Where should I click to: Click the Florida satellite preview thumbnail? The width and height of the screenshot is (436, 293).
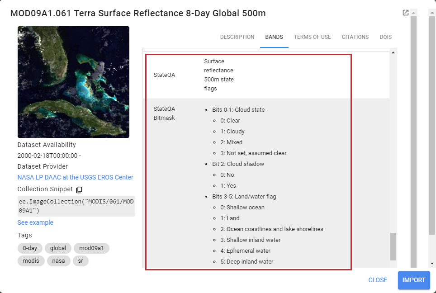pos(73,82)
